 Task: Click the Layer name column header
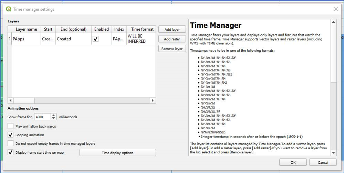tap(26, 29)
